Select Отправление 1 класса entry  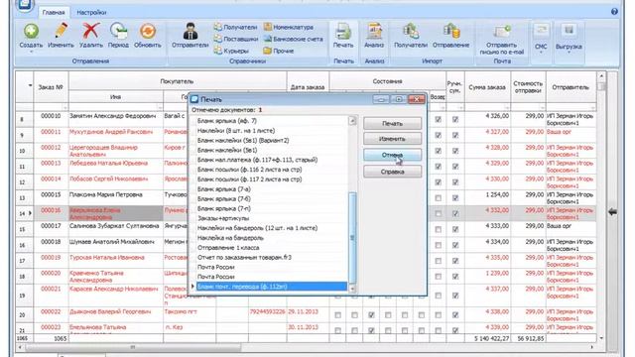[271, 247]
